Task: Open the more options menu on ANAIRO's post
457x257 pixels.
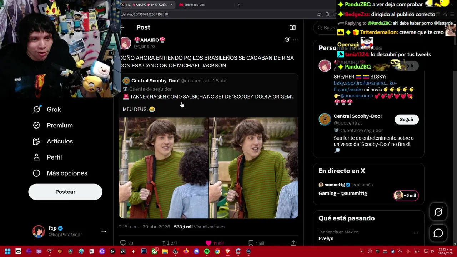Action: [295, 40]
